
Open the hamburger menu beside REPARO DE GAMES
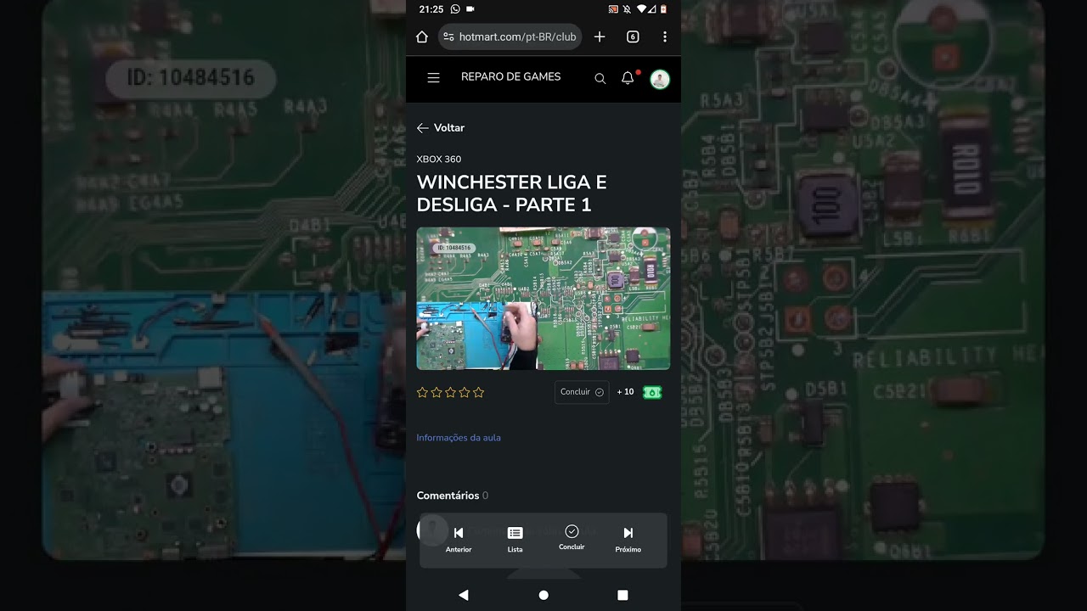coord(433,78)
